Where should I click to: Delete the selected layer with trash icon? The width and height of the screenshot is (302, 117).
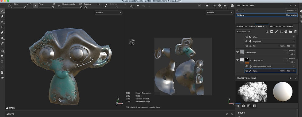(295, 31)
